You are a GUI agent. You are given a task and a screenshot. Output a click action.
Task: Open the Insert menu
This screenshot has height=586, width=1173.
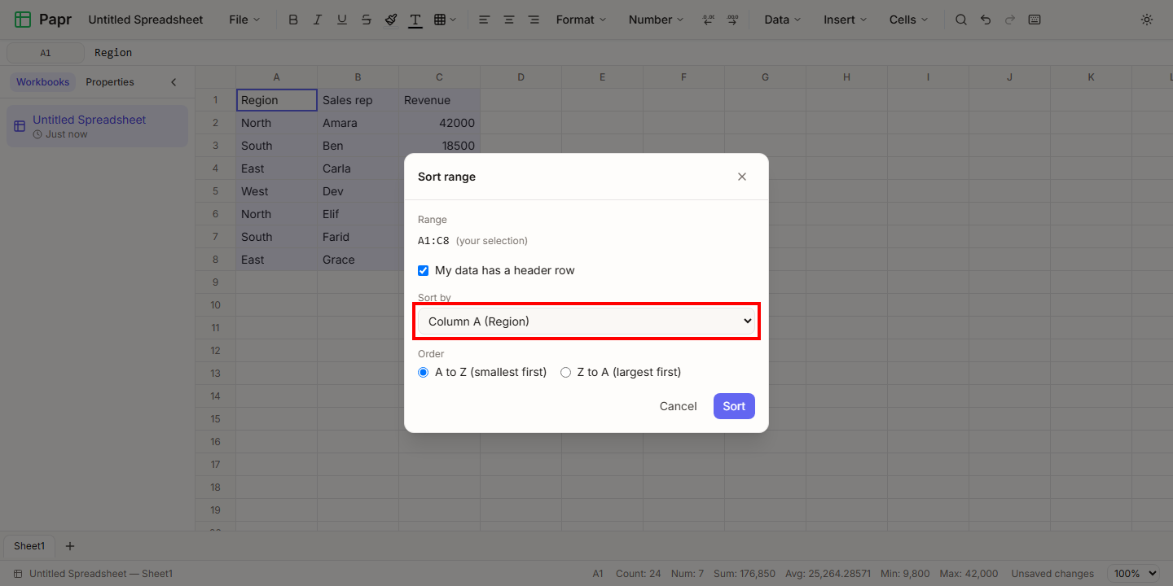point(845,20)
